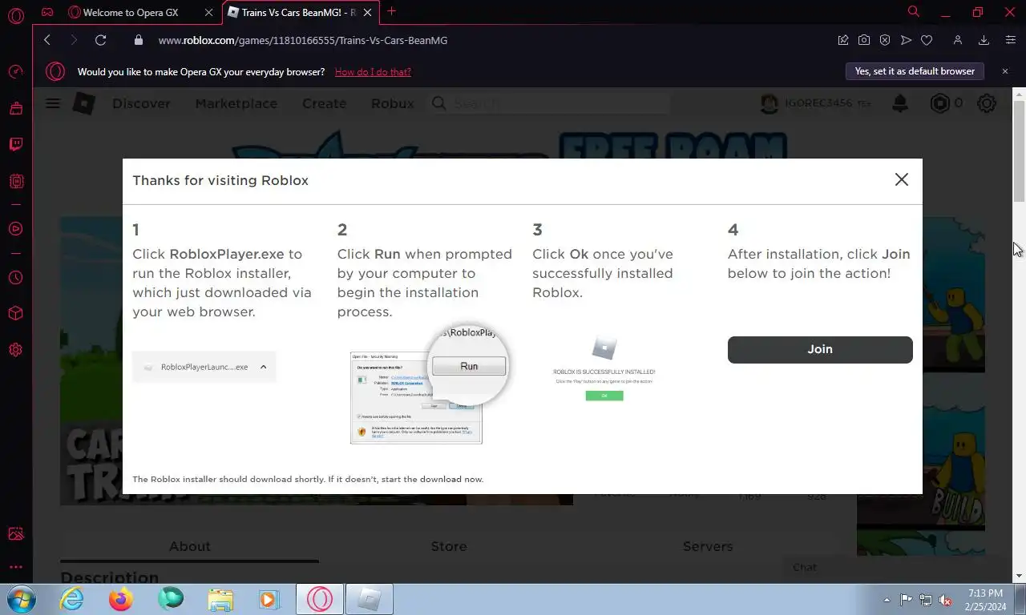Open browser downloads icon
The width and height of the screenshot is (1026, 615).
click(x=984, y=40)
